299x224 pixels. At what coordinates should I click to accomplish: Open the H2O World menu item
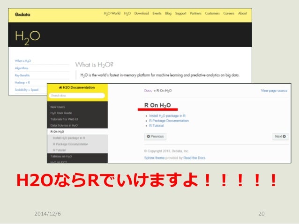112,13
